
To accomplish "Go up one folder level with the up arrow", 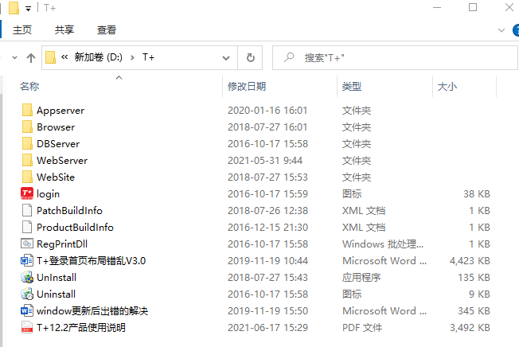I will [x=31, y=58].
